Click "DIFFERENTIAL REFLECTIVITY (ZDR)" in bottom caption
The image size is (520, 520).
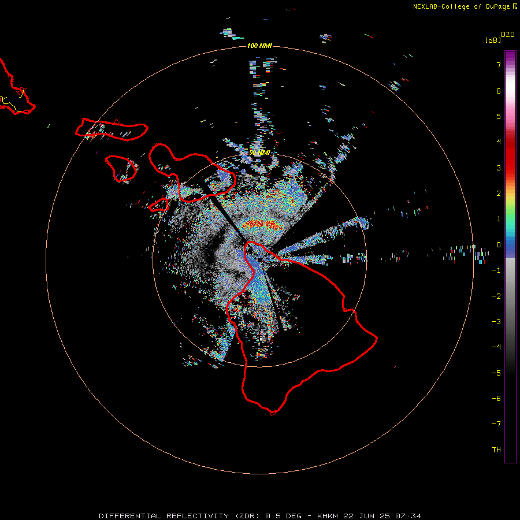[180, 516]
